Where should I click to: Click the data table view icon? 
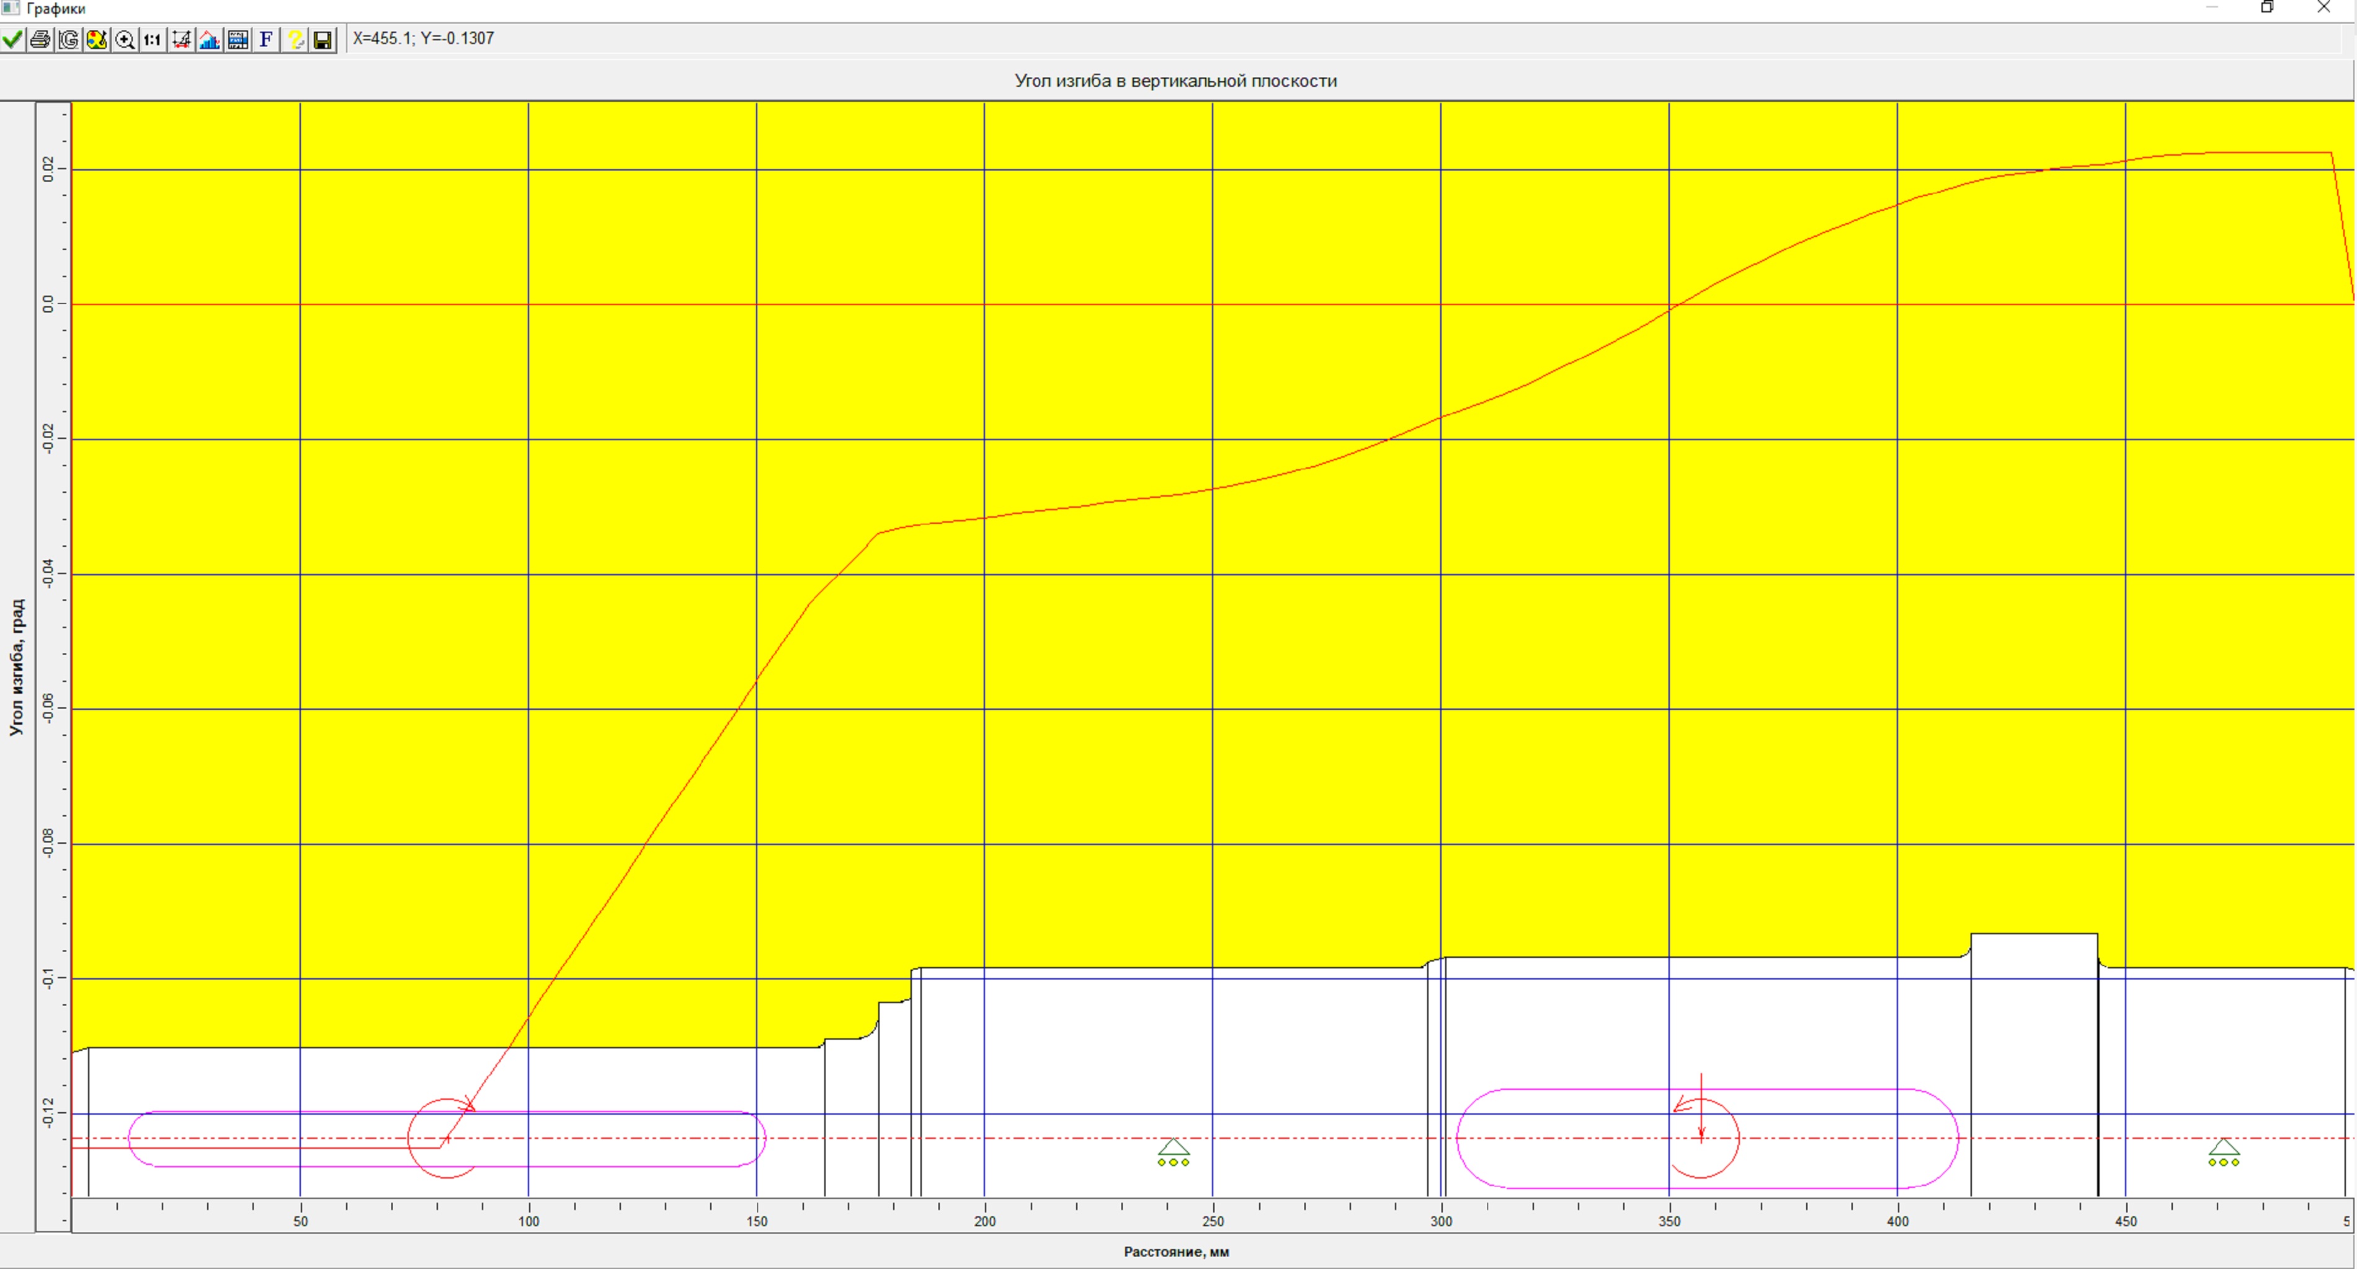click(x=238, y=39)
